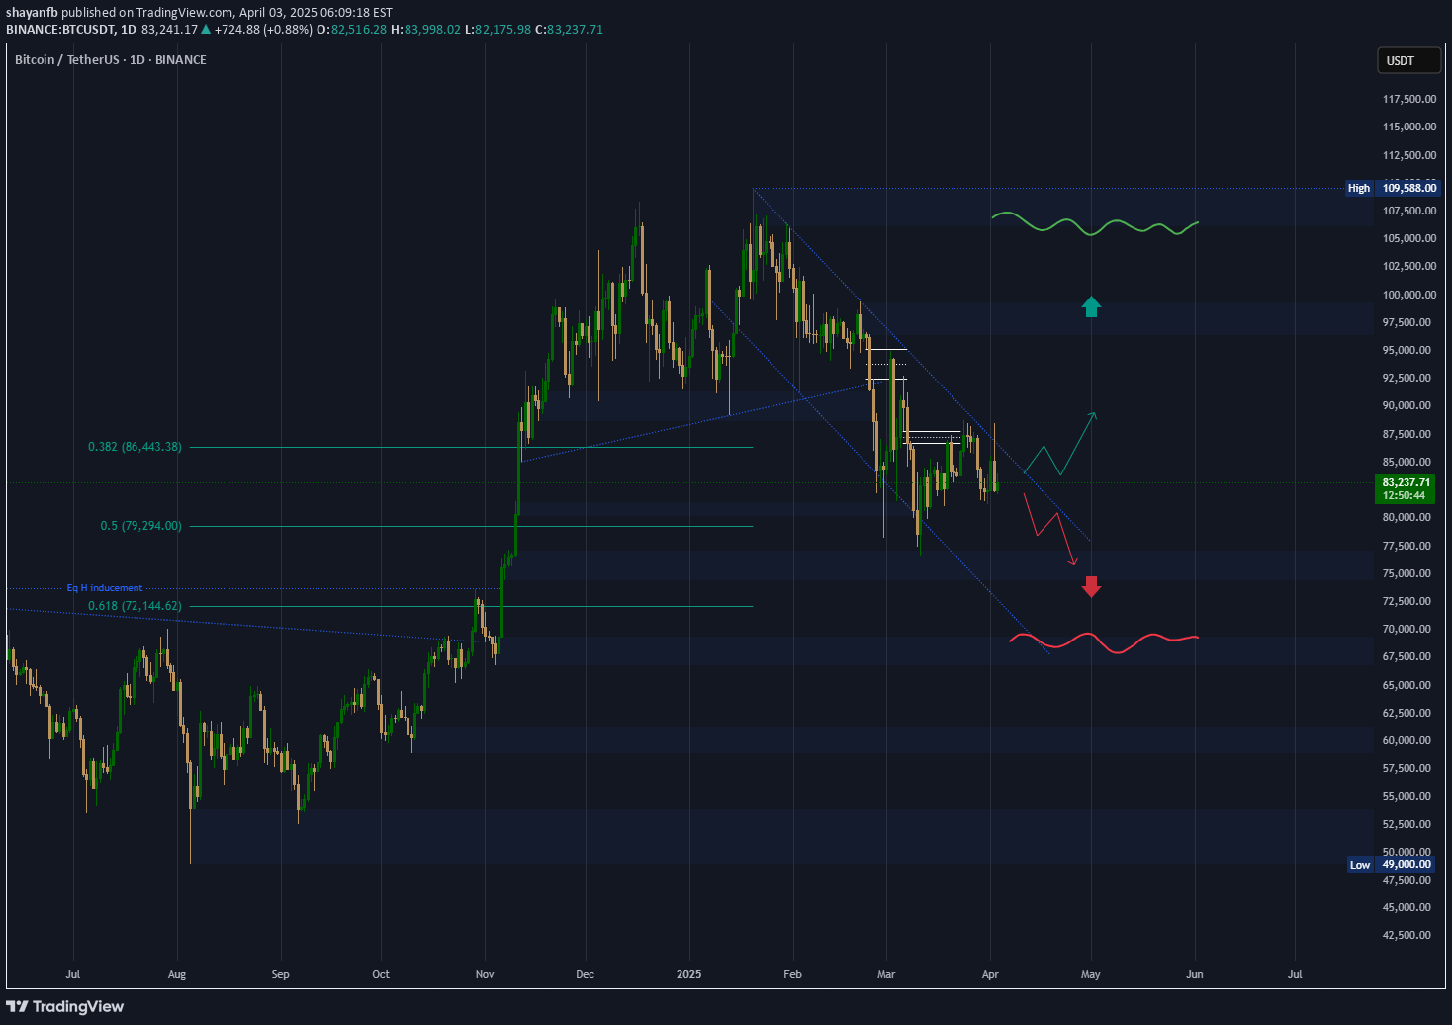Click the TradingView logo

tap(65, 1006)
